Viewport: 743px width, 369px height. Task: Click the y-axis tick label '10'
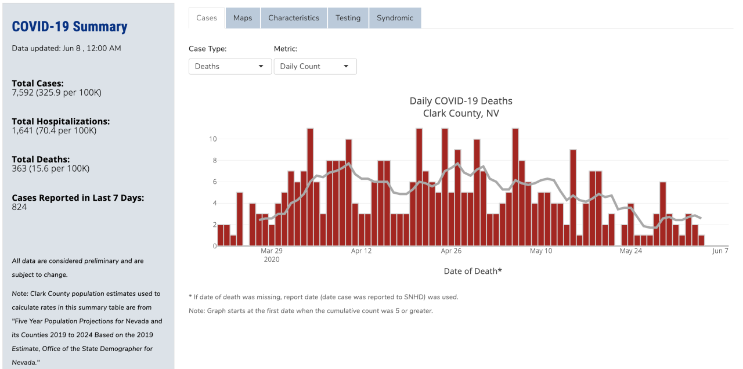tap(212, 139)
